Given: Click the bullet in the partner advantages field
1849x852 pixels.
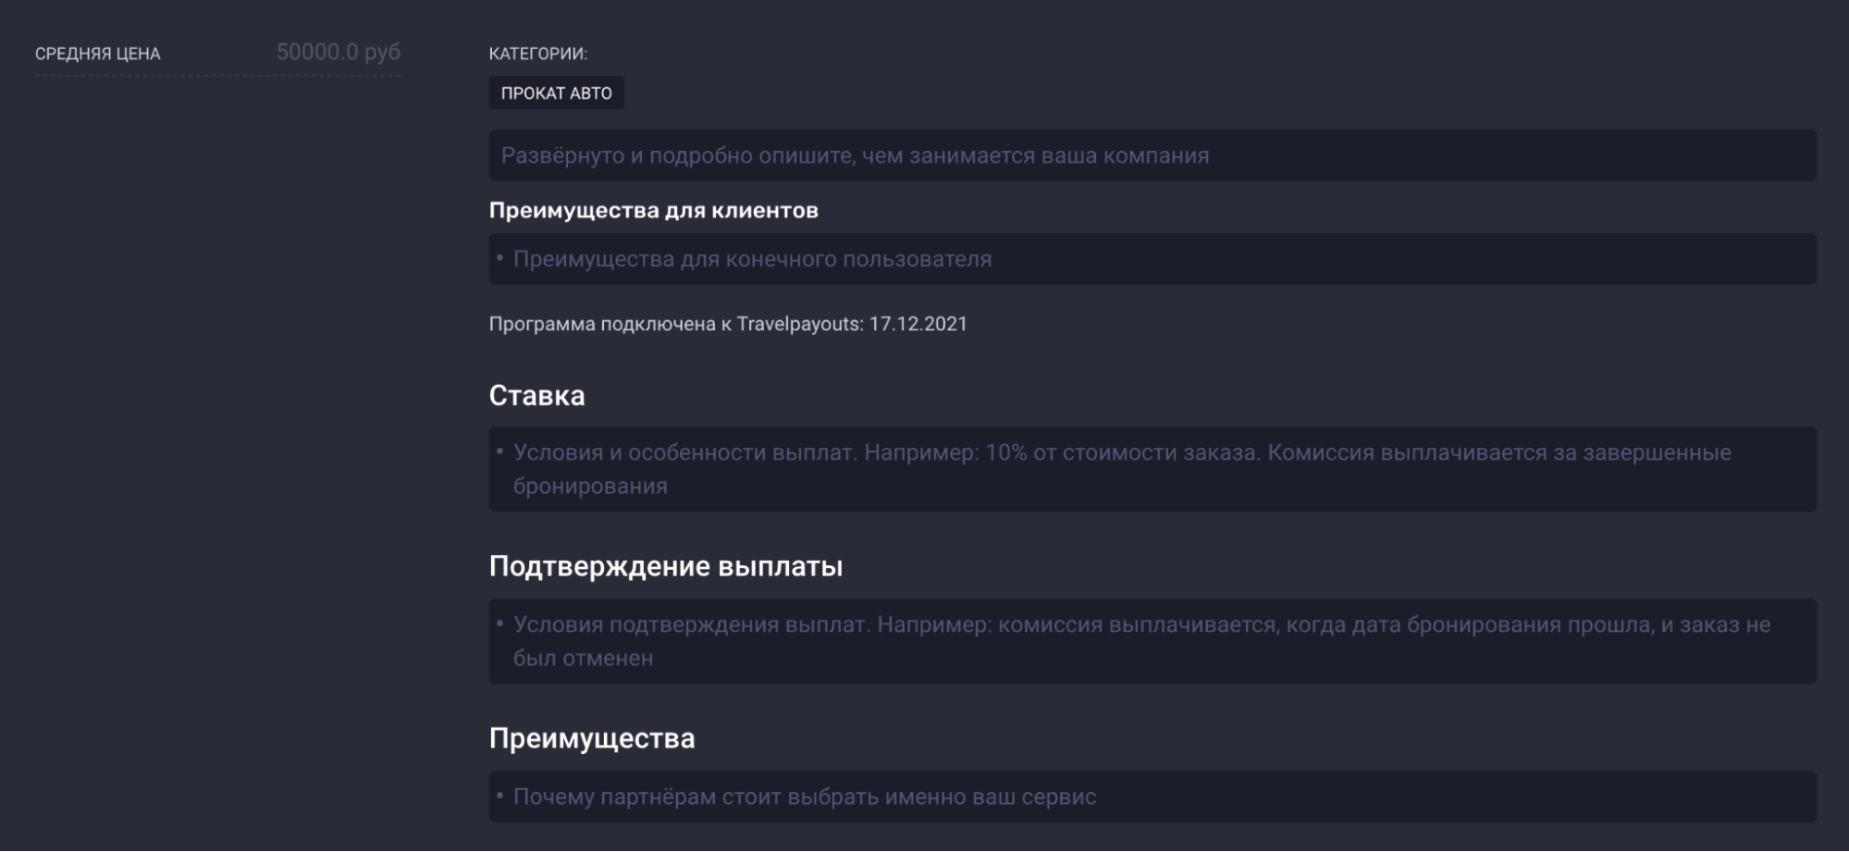Looking at the screenshot, I should [500, 796].
